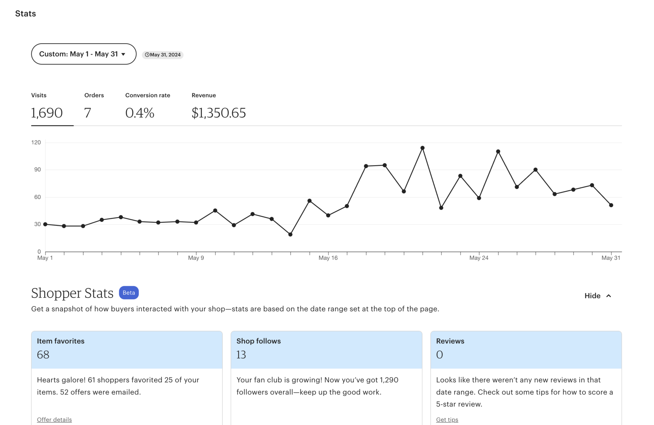Click the first data point at May 1

[45, 224]
